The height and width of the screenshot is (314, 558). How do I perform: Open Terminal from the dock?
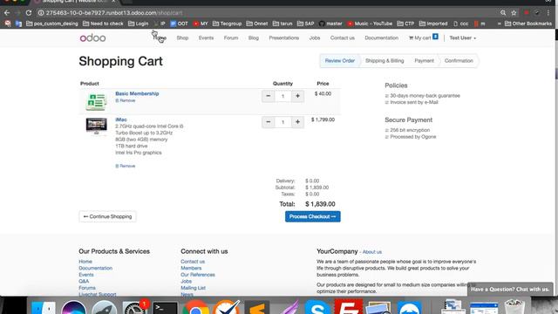(x=165, y=308)
